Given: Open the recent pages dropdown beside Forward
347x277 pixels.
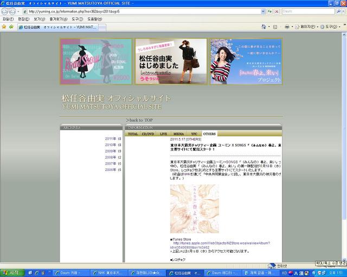Looking at the screenshot, I should 18,11.
